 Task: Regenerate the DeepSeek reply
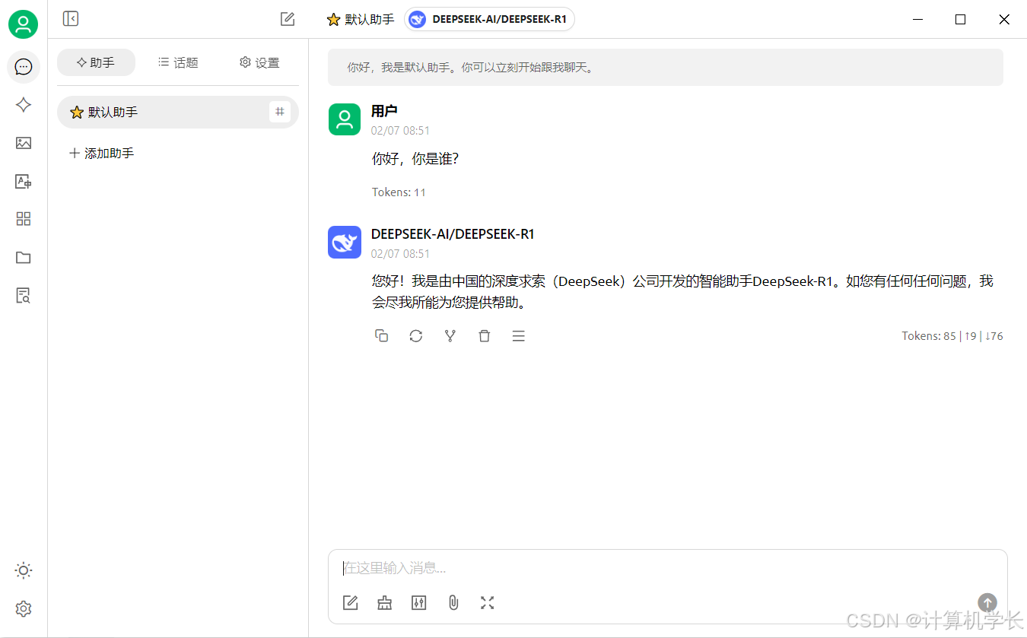tap(415, 335)
